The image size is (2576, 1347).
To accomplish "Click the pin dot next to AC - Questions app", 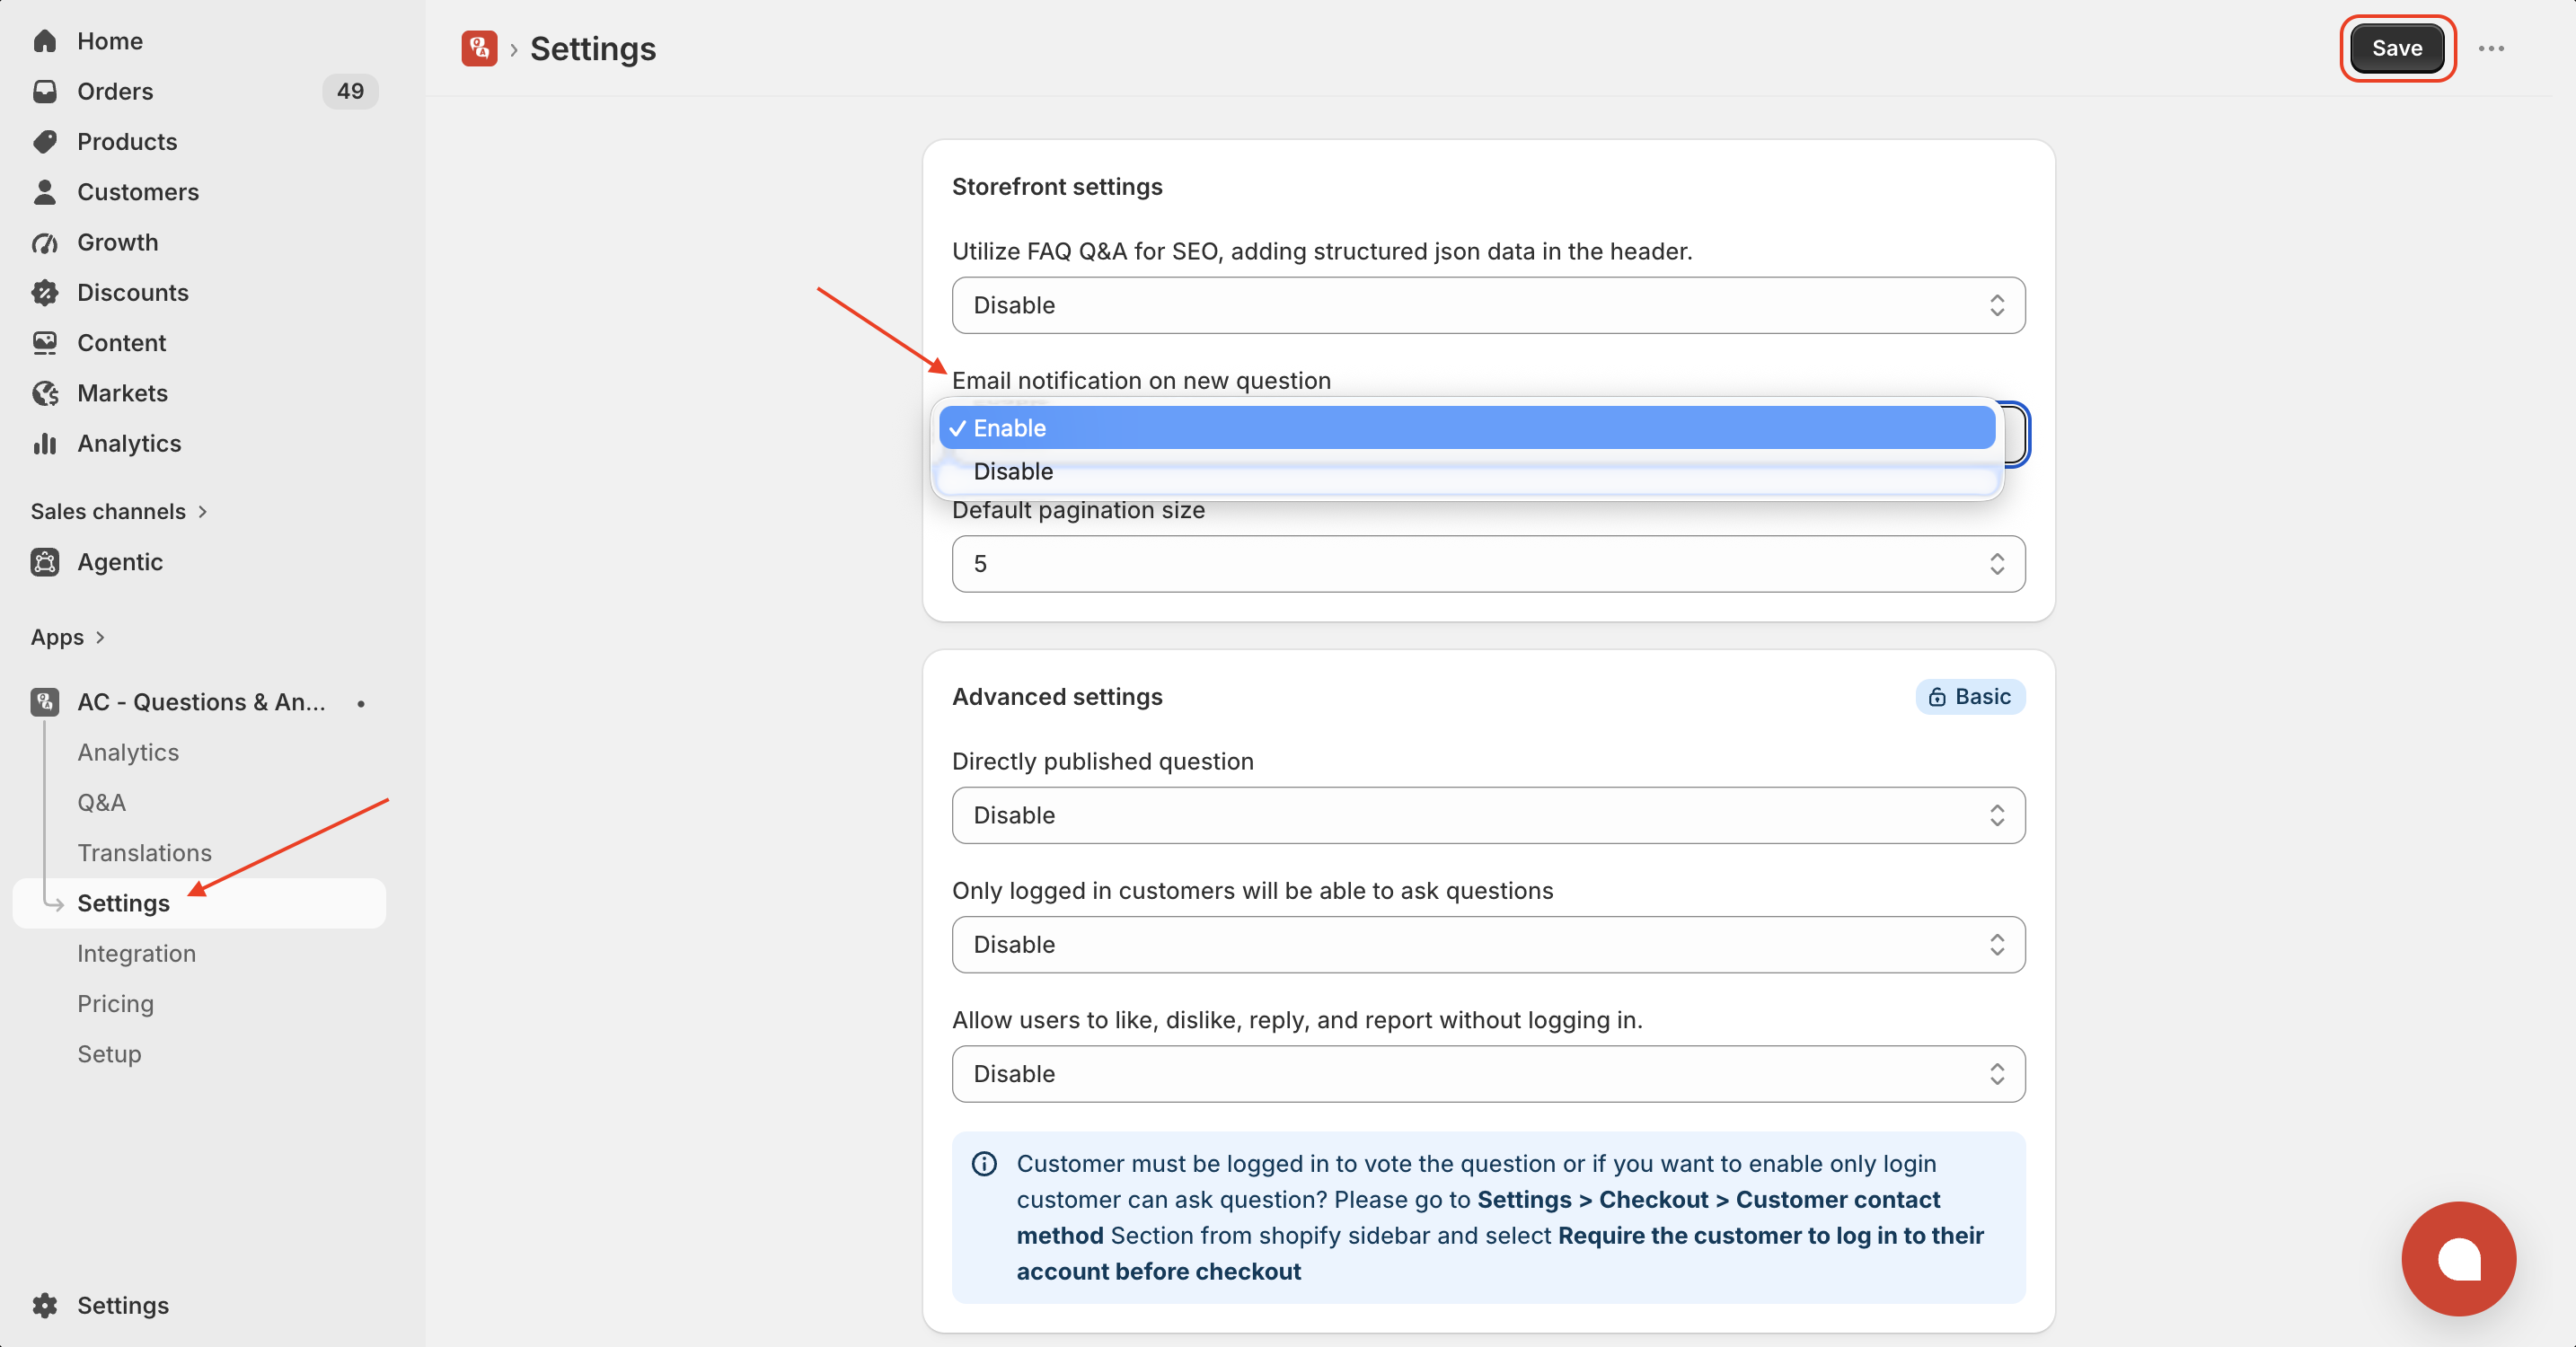I will (x=361, y=703).
